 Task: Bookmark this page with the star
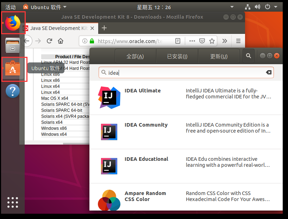tap(212, 41)
